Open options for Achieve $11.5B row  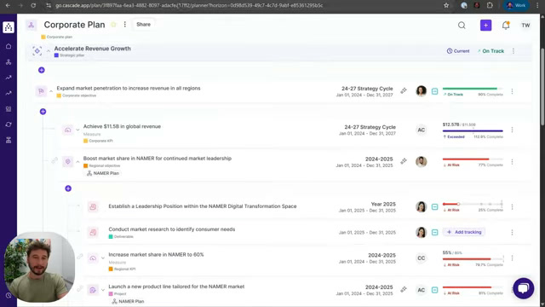point(512,130)
